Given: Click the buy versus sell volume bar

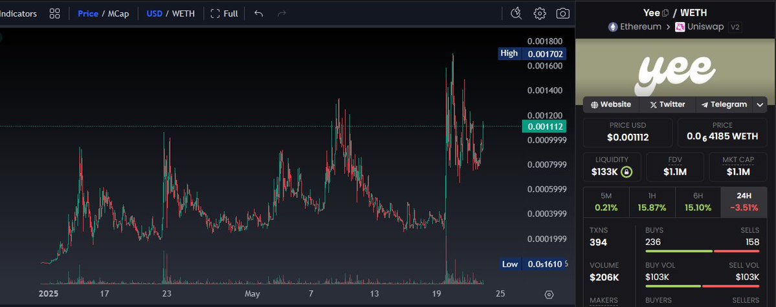Looking at the screenshot, I should 702,286.
